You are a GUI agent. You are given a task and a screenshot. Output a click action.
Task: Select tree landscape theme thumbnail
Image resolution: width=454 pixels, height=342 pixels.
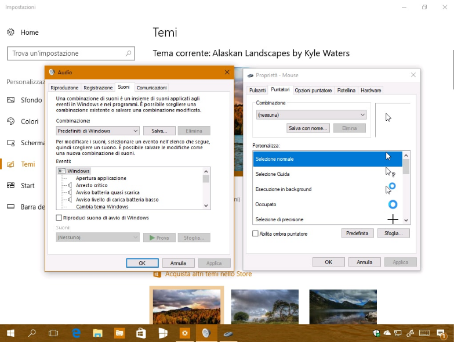pos(264,307)
